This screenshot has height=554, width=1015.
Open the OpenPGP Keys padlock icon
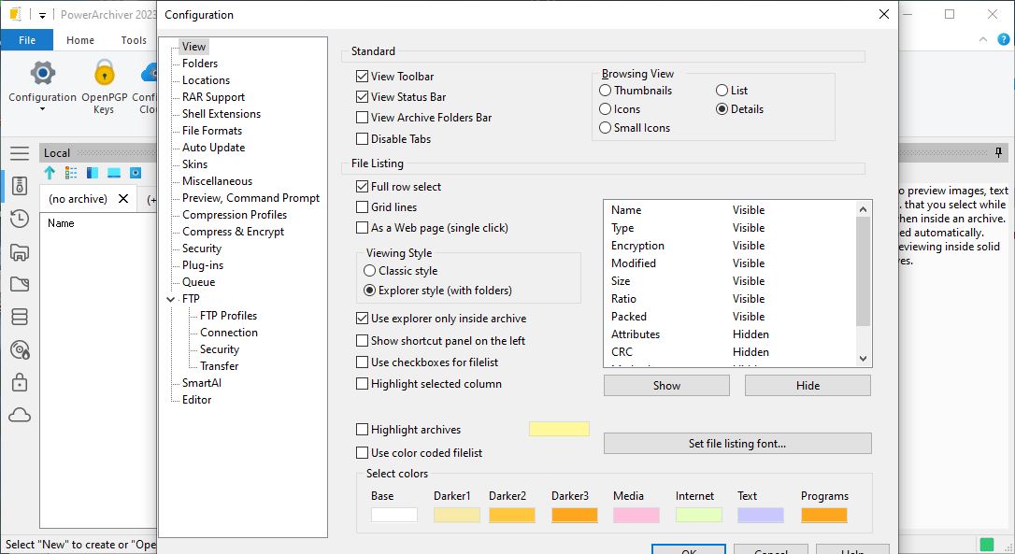[104, 73]
